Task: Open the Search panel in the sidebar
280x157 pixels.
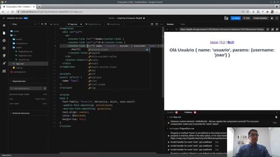Action: point(4,41)
